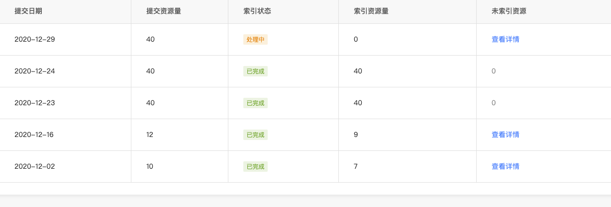Select the 未索引资源 column header
The height and width of the screenshot is (207, 611).
[x=509, y=11]
